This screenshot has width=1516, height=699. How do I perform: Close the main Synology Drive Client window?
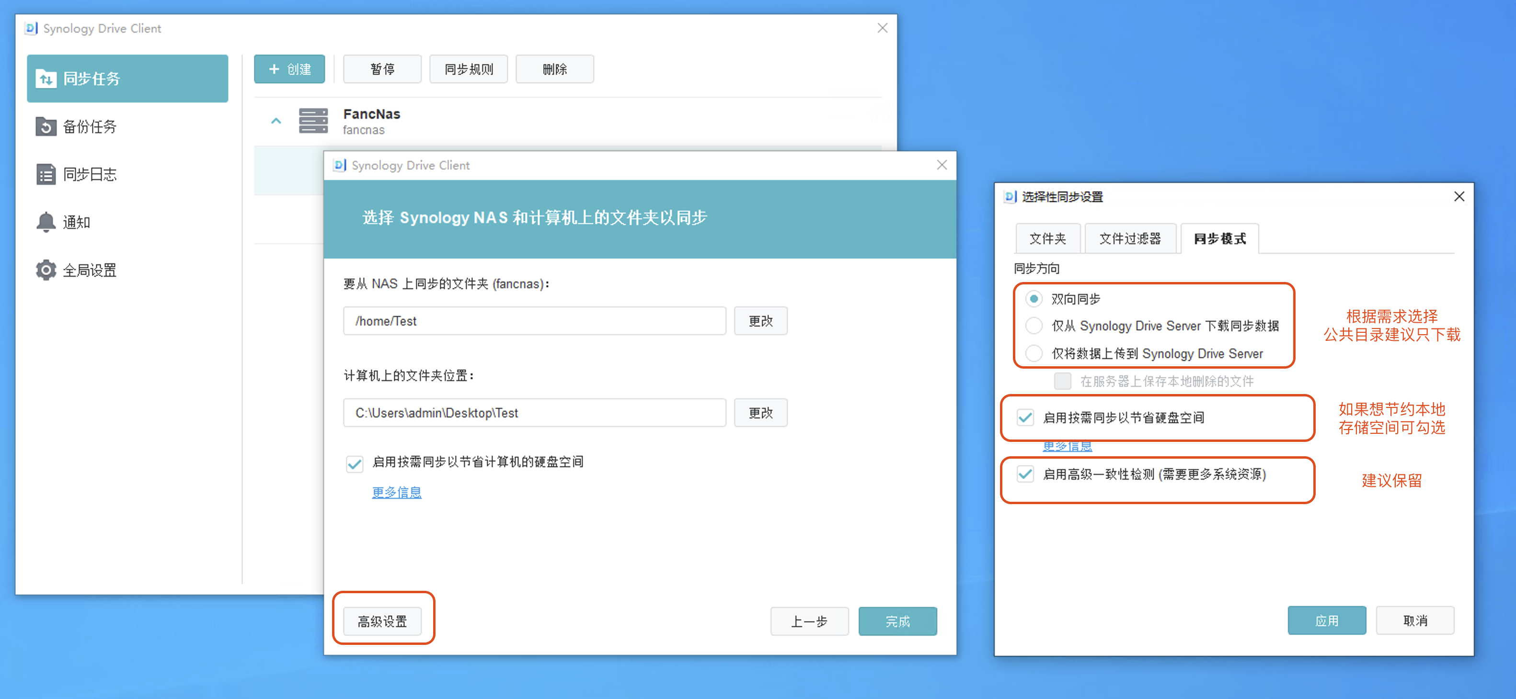tap(882, 28)
